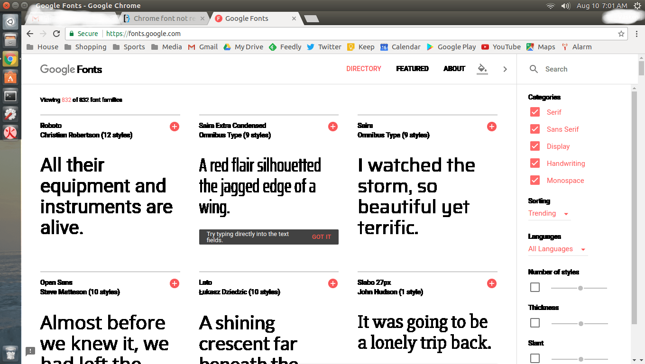645x364 pixels.
Task: Uncheck the Serif category checkbox
Action: click(535, 112)
